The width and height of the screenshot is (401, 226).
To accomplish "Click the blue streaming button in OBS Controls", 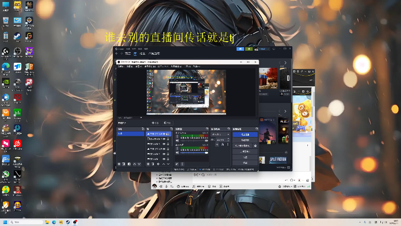I will (x=245, y=135).
